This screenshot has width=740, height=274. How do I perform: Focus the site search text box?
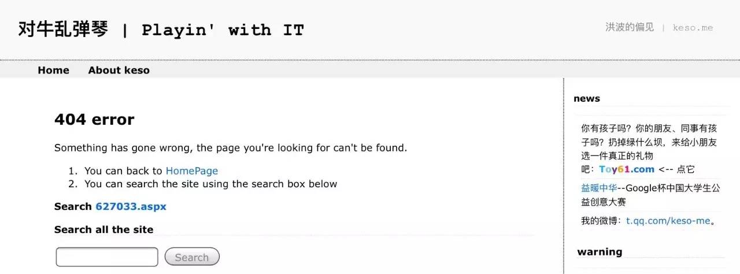coord(107,257)
